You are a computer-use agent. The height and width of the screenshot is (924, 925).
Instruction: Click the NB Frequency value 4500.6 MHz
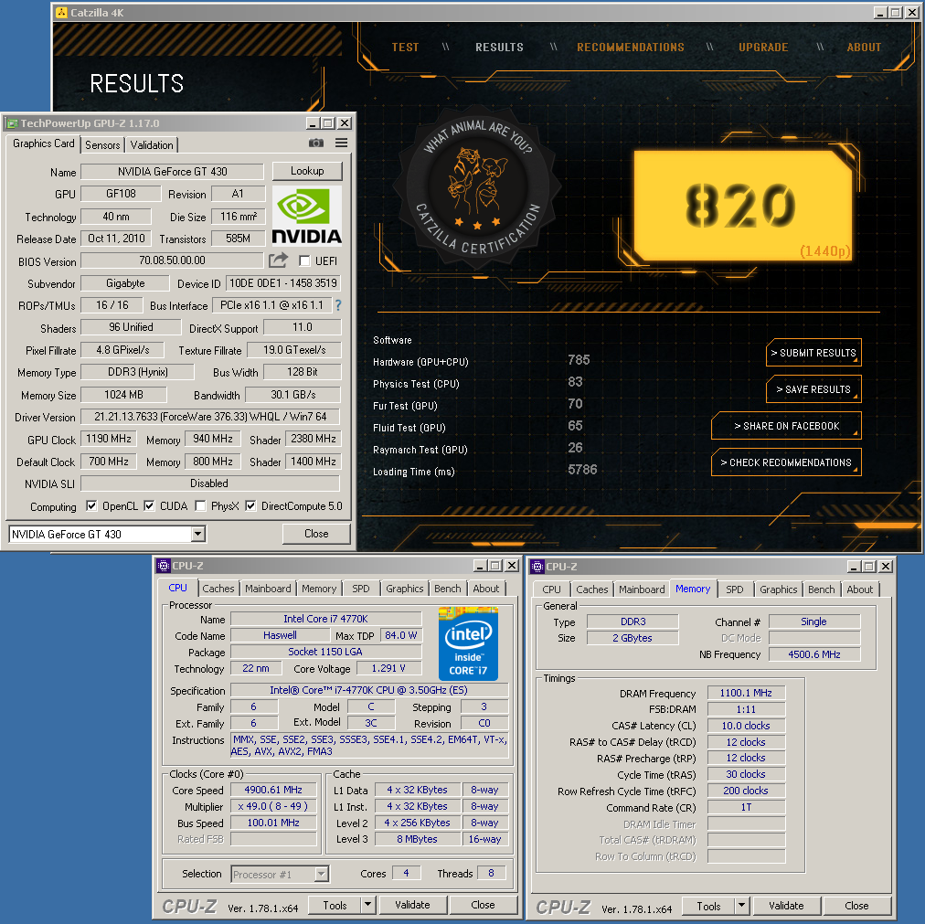814,654
